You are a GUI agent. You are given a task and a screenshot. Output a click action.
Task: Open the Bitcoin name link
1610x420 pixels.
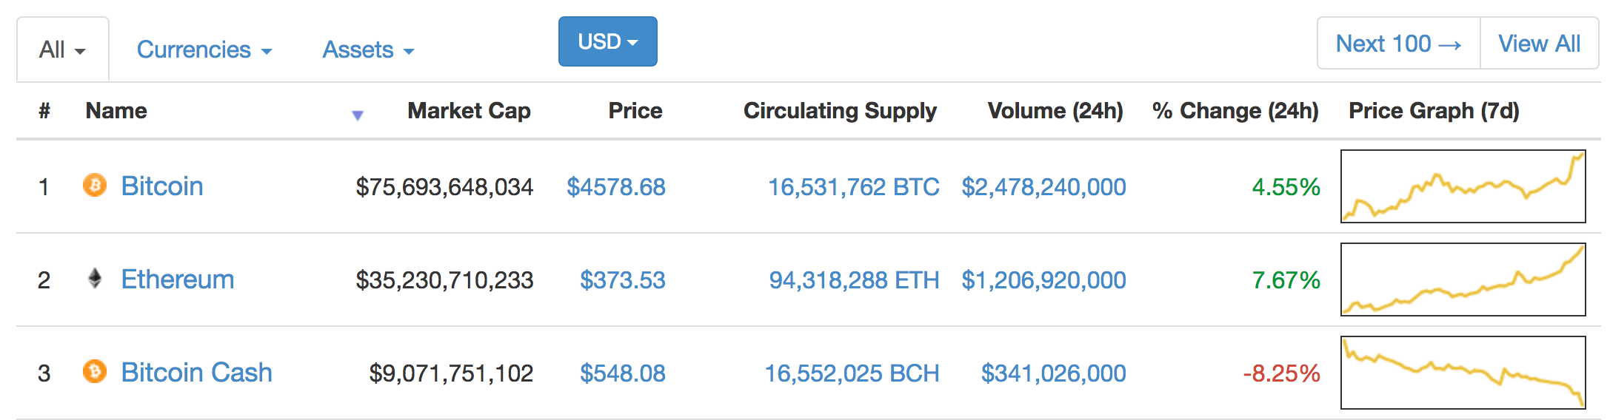tap(162, 186)
